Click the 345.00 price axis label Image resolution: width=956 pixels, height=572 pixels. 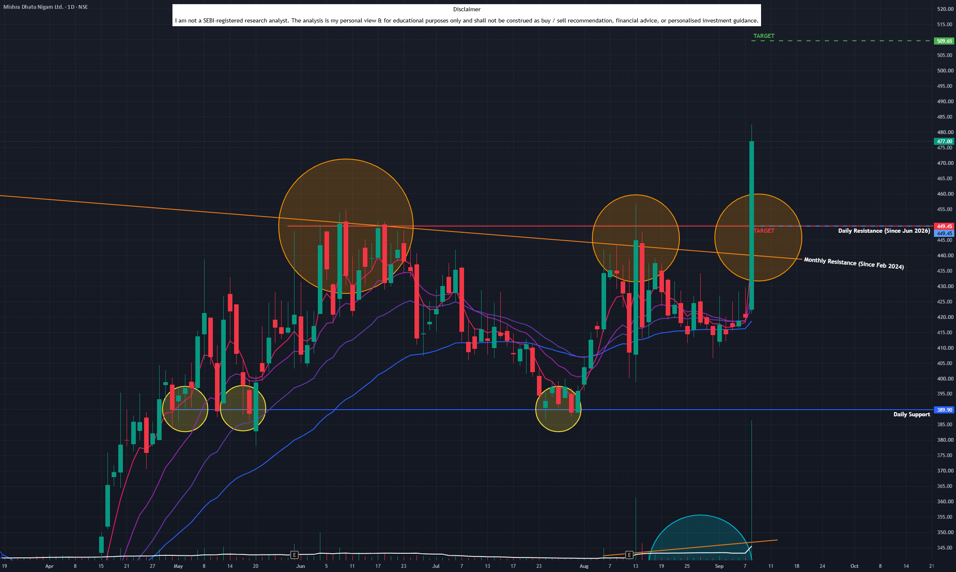(x=945, y=547)
